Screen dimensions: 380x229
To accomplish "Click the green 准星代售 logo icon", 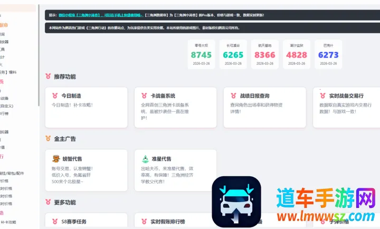I will [x=144, y=158].
